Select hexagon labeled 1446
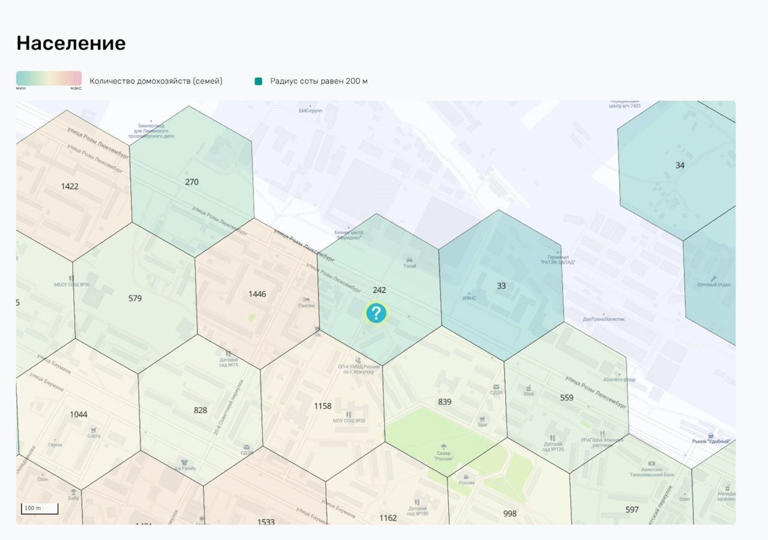The width and height of the screenshot is (768, 540). click(x=257, y=293)
